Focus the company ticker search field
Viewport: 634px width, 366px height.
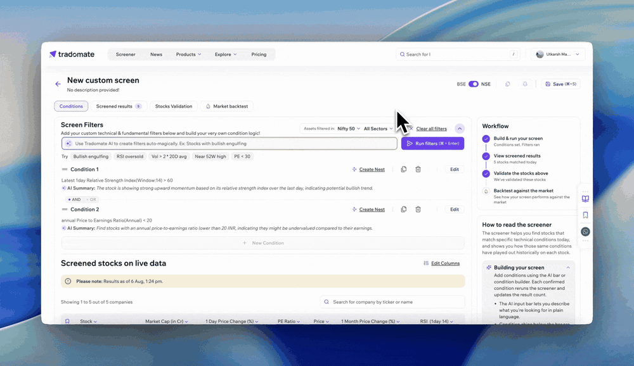tap(392, 302)
